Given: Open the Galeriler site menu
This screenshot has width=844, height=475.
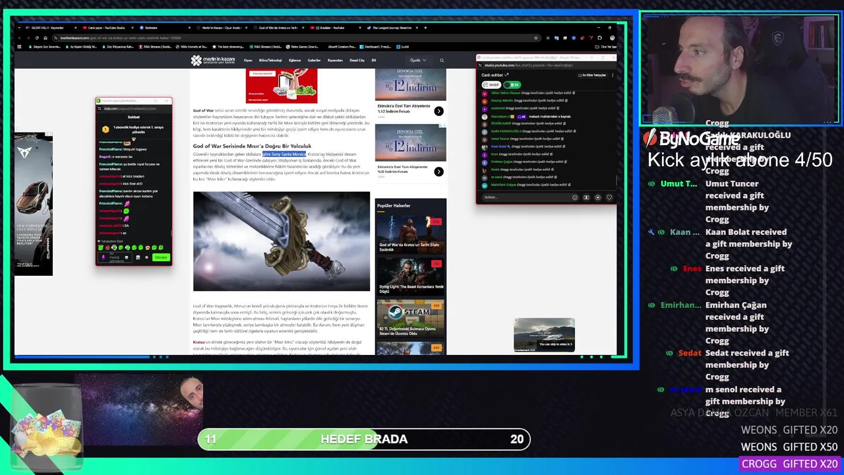Looking at the screenshot, I should 314,60.
